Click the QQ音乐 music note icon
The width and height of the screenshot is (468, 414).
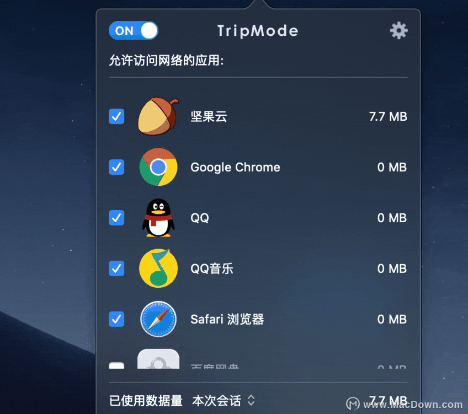point(158,268)
